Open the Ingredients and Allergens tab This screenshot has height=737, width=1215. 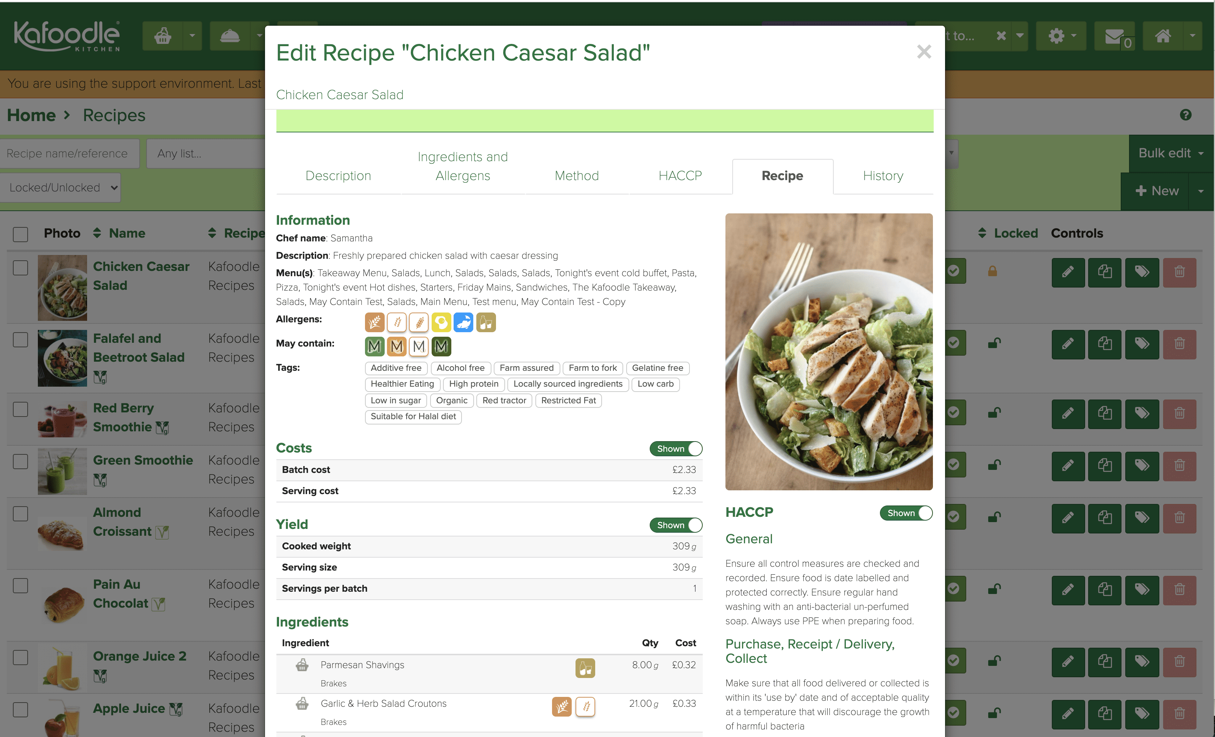pyautogui.click(x=463, y=166)
